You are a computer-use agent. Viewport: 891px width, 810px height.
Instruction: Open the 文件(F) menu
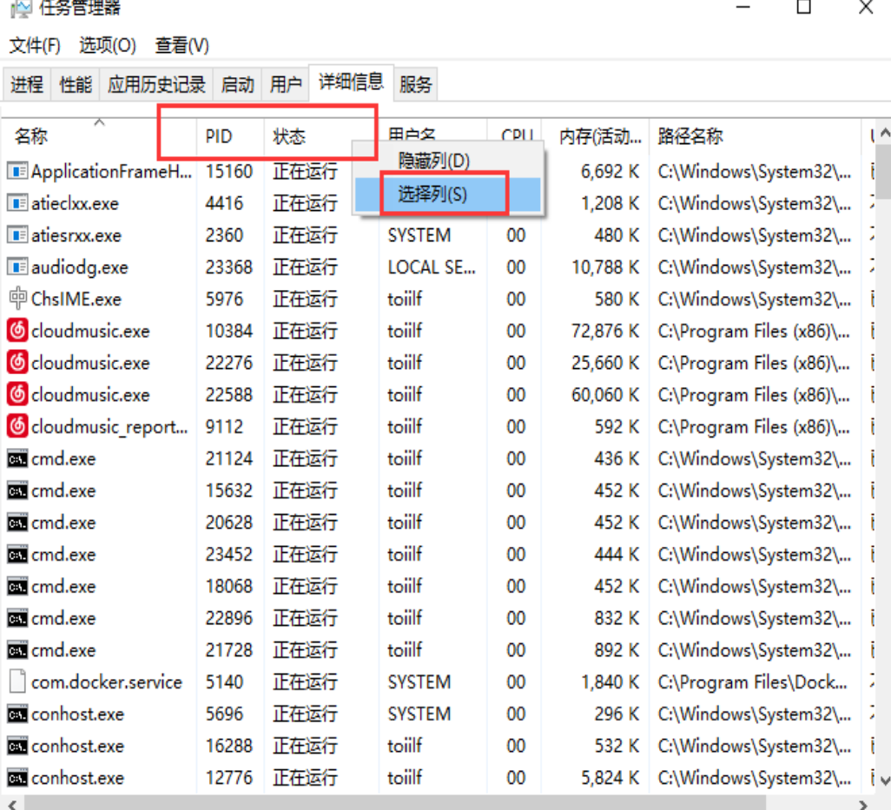tap(35, 45)
